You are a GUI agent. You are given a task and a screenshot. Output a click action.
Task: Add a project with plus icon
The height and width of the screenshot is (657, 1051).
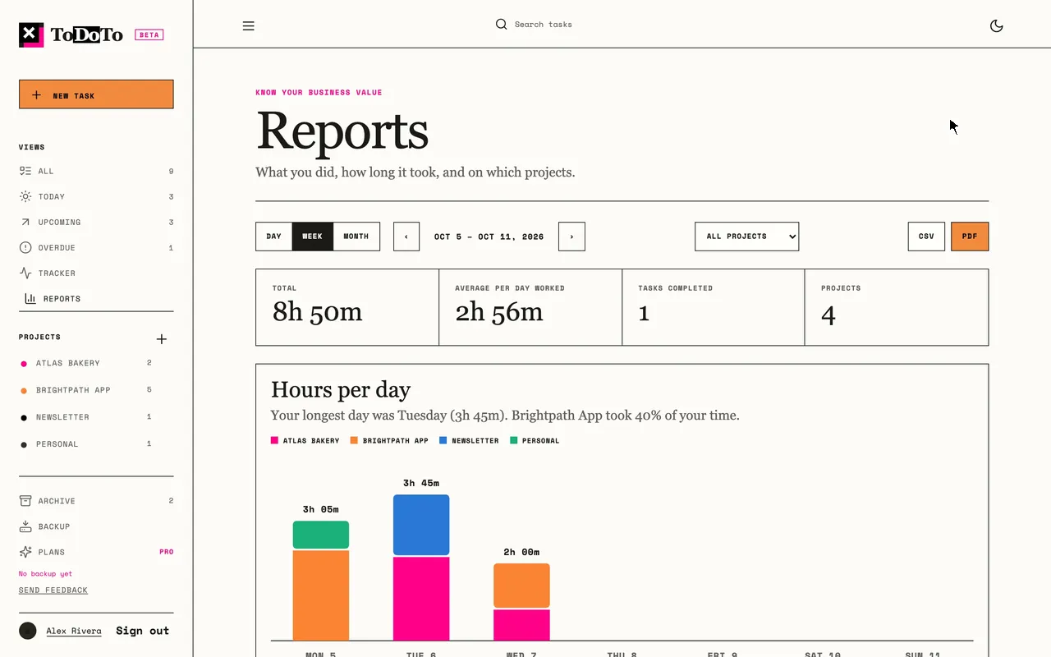point(162,339)
